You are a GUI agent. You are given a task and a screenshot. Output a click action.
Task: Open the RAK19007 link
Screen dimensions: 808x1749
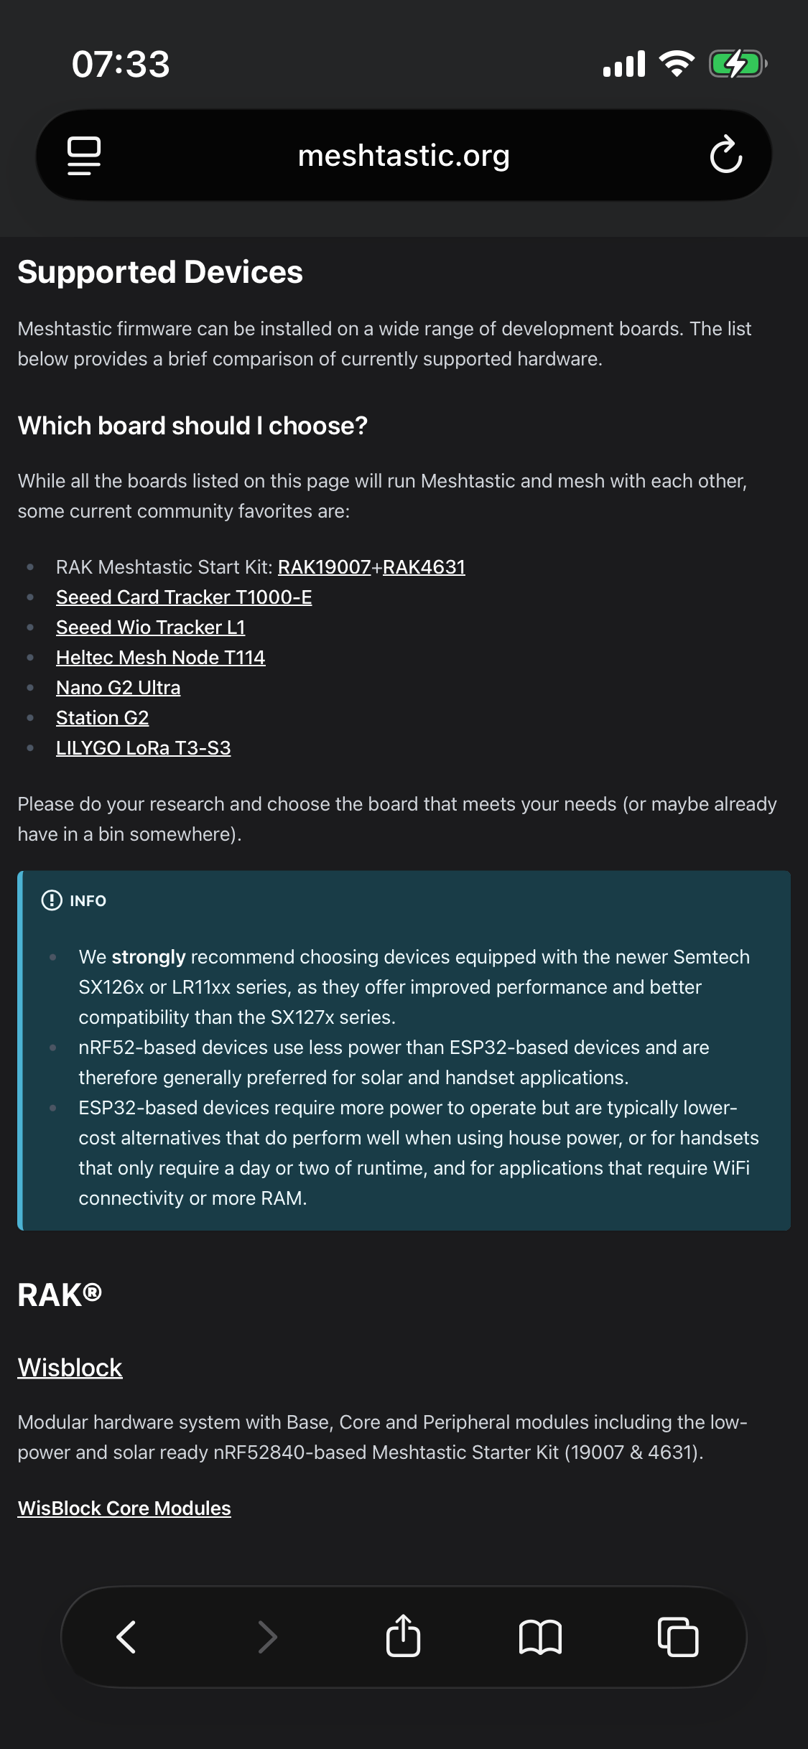[x=324, y=567]
